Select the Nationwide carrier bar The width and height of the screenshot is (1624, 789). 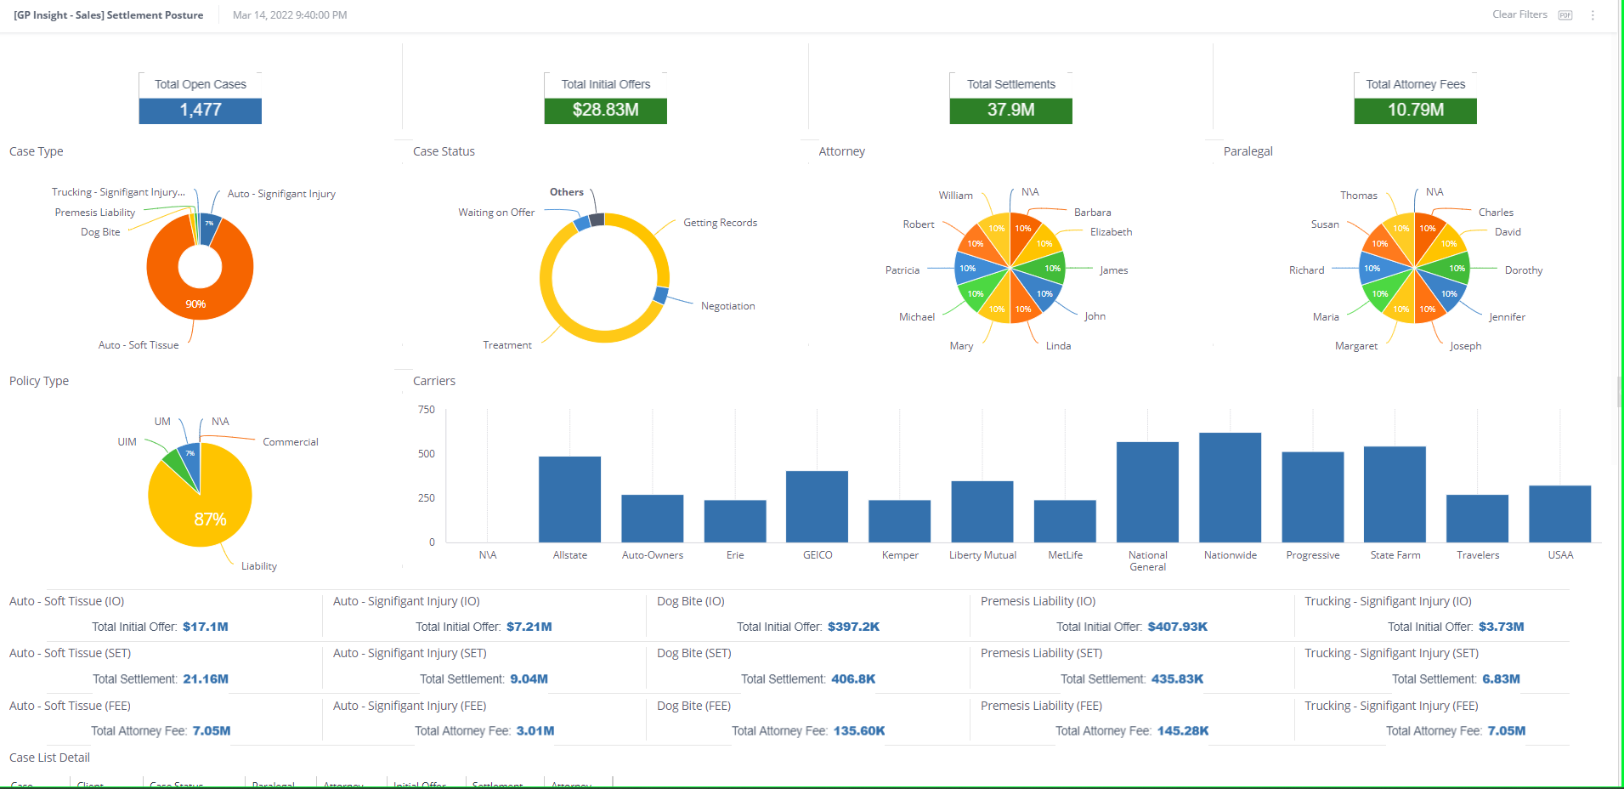point(1231,488)
